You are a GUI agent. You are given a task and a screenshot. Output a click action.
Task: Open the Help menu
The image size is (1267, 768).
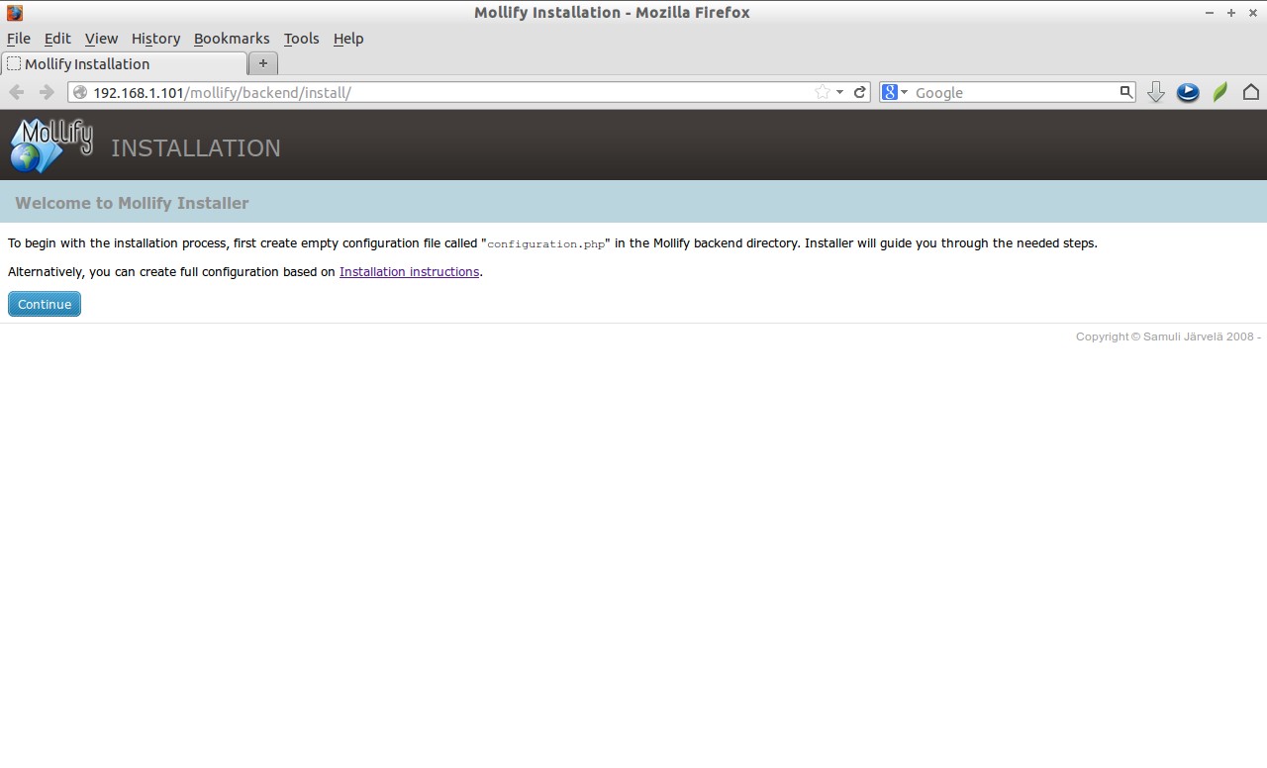(x=348, y=39)
